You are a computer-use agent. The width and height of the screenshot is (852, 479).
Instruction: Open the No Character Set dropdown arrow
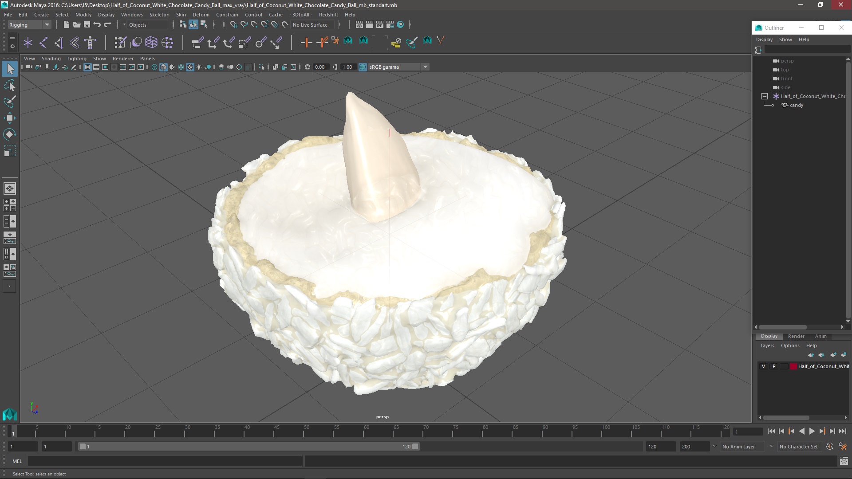coord(772,447)
